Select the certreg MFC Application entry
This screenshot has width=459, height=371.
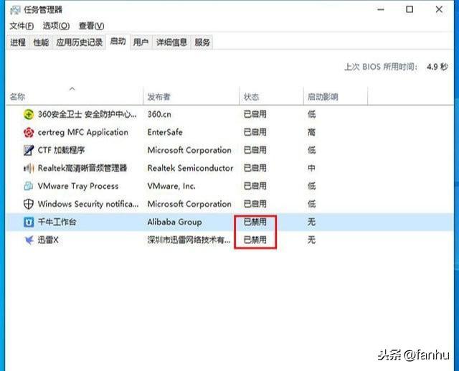click(83, 132)
